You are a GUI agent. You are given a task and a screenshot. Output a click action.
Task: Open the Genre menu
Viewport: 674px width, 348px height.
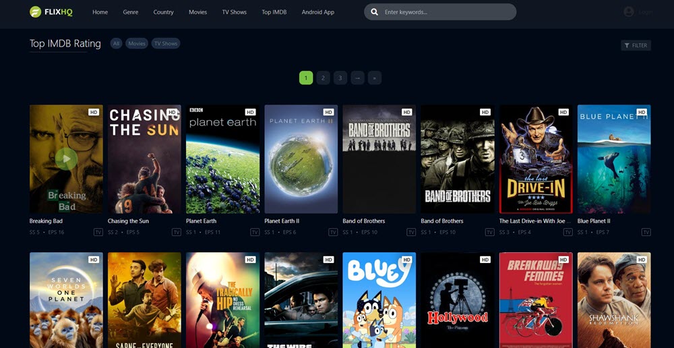(x=131, y=12)
